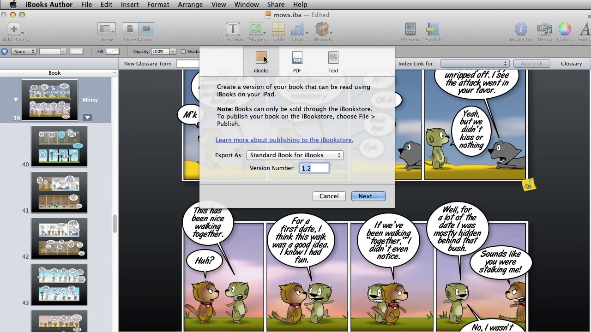The height and width of the screenshot is (332, 591).
Task: Click the stroke color well in format bar
Action: click(77, 51)
